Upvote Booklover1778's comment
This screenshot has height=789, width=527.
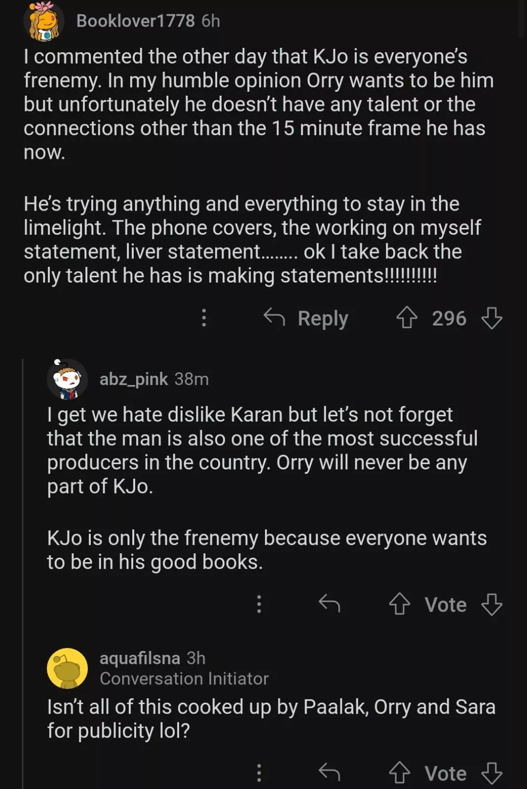click(x=407, y=318)
